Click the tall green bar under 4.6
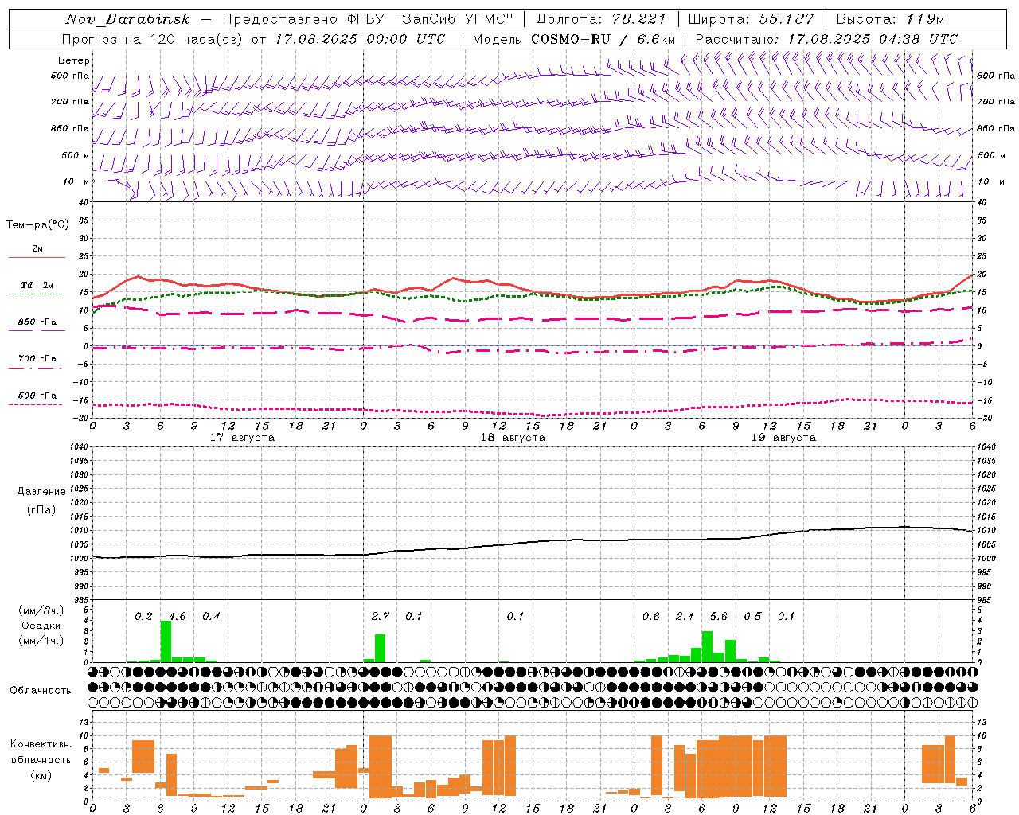The height and width of the screenshot is (815, 1019). pos(166,641)
